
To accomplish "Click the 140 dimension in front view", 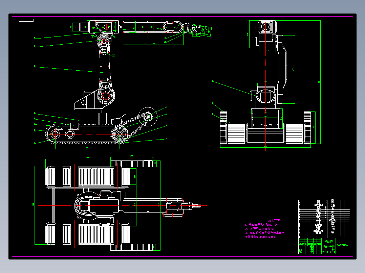I will [281, 118].
